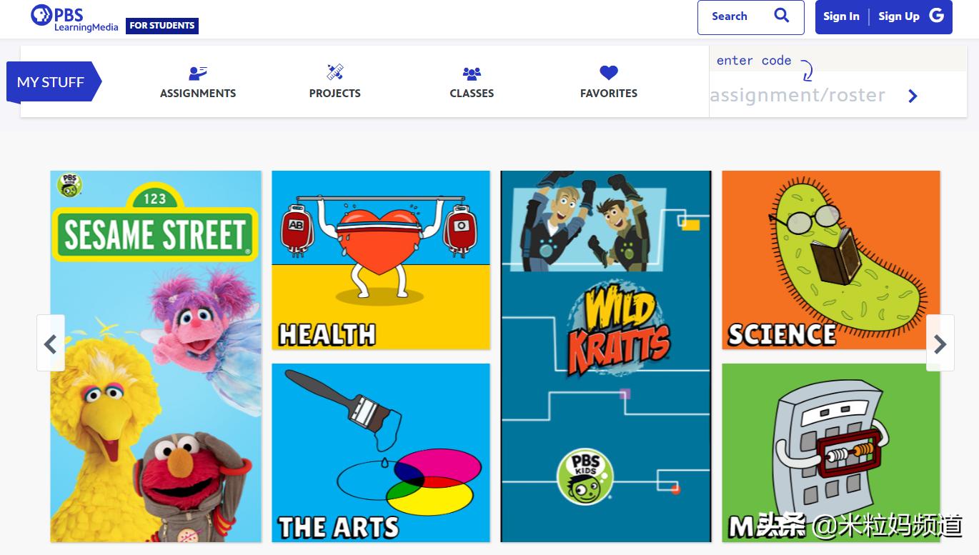The width and height of the screenshot is (979, 555).
Task: Click the Google G sign-in icon
Action: coord(937,16)
